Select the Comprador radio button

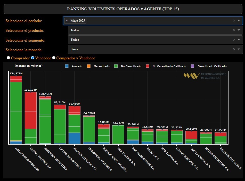coord(8,58)
